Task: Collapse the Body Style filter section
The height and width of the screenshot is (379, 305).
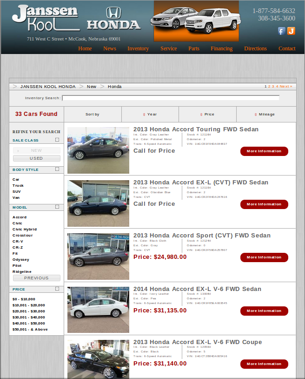Action: point(57,169)
